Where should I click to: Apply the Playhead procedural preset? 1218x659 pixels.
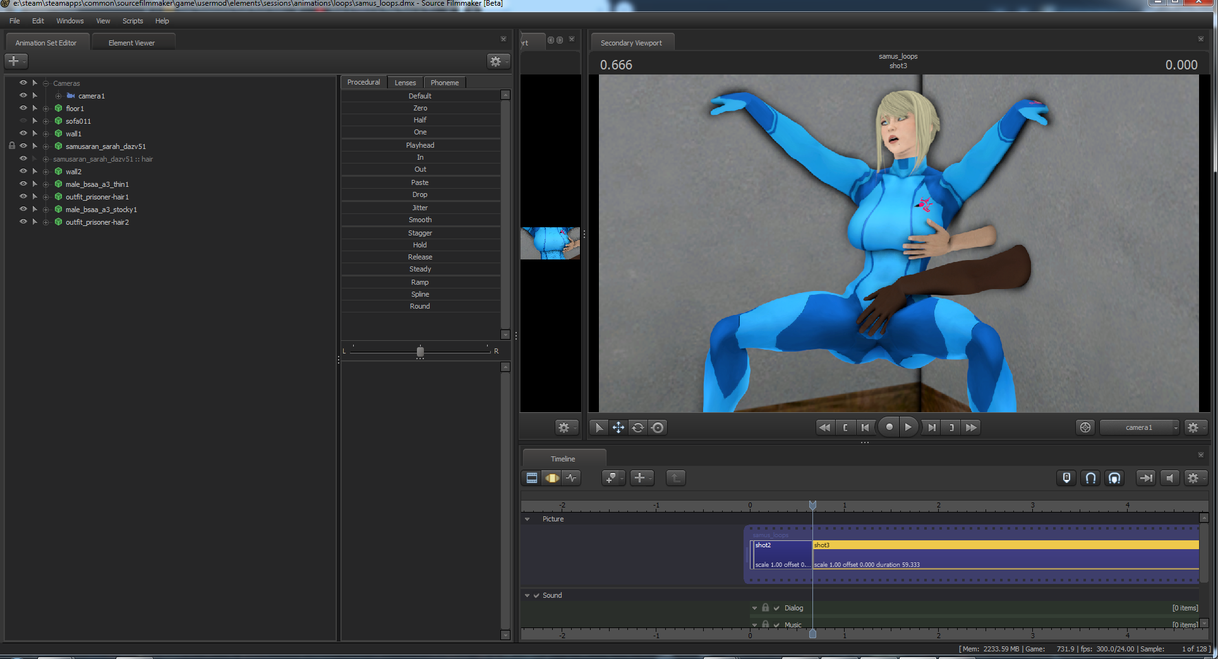click(420, 145)
